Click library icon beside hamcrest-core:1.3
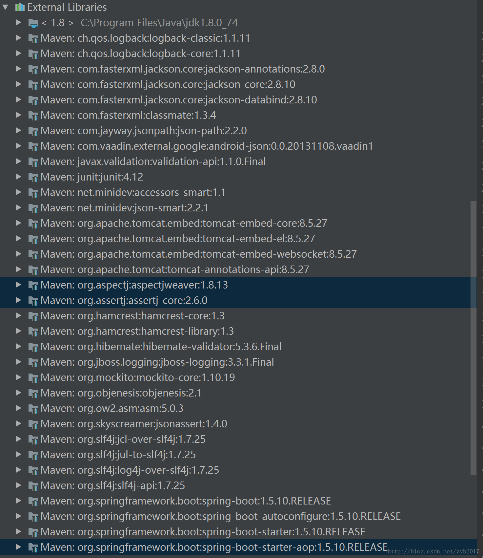 click(33, 316)
